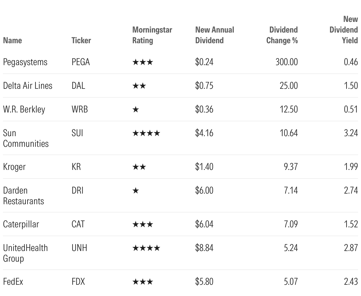Click W.R. Berkley single star rating
This screenshot has height=296, width=361.
pyautogui.click(x=136, y=110)
